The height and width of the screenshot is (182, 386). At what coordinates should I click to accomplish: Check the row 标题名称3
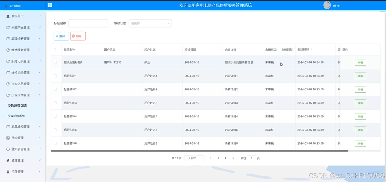(55, 103)
